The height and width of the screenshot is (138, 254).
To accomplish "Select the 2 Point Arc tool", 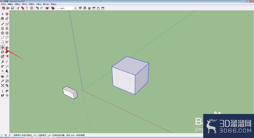I will 7,38.
